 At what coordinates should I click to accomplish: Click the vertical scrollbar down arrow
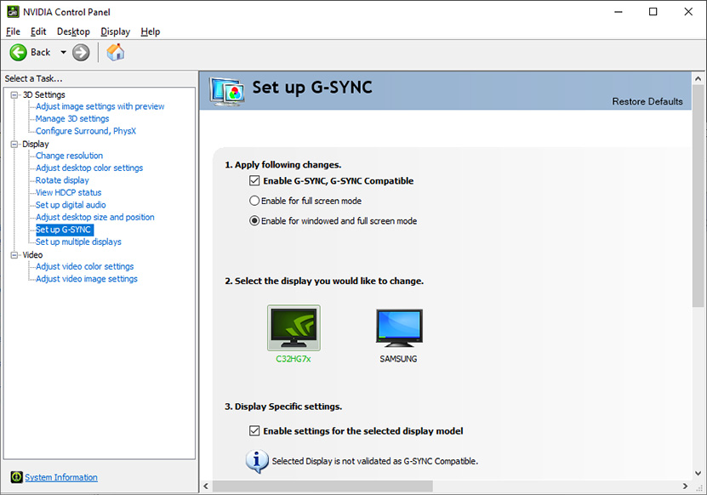698,474
